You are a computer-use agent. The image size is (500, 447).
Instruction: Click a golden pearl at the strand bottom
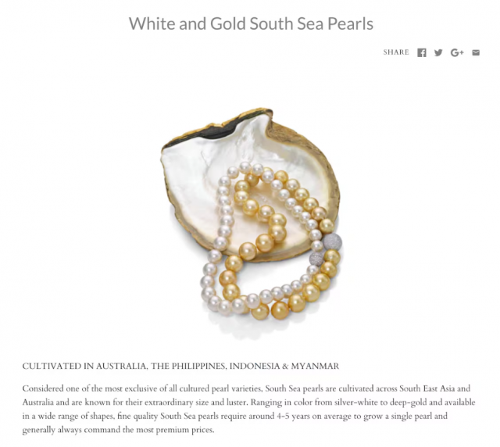click(x=280, y=309)
